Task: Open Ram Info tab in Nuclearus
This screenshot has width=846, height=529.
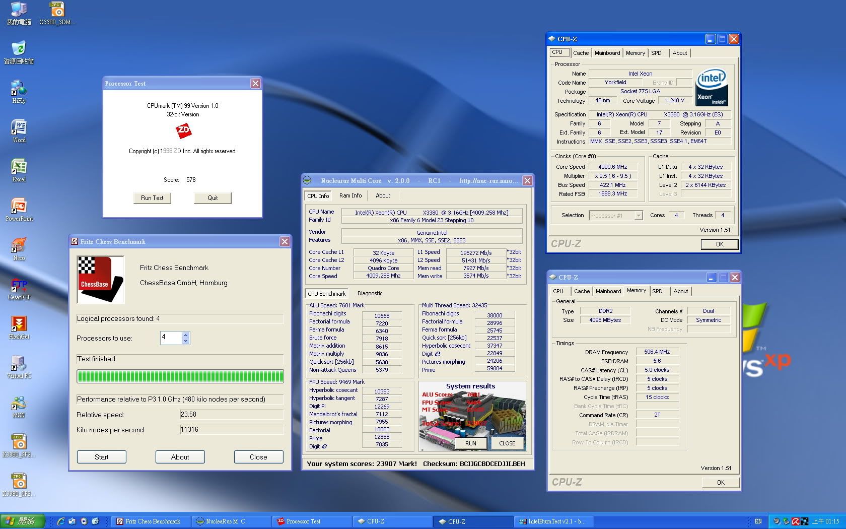Action: click(x=350, y=195)
